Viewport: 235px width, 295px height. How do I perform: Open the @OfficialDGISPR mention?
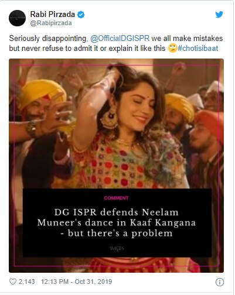click(x=120, y=38)
